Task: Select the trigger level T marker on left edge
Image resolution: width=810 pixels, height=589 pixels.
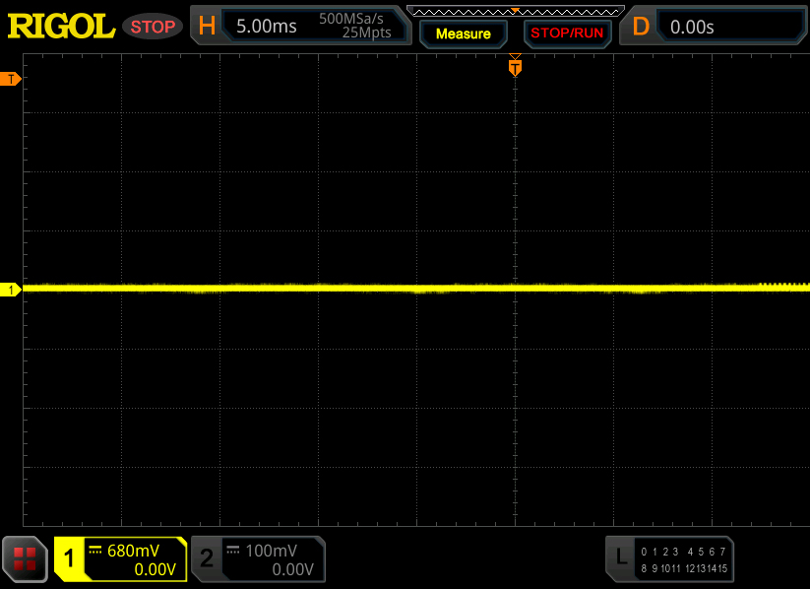Action: coord(10,79)
